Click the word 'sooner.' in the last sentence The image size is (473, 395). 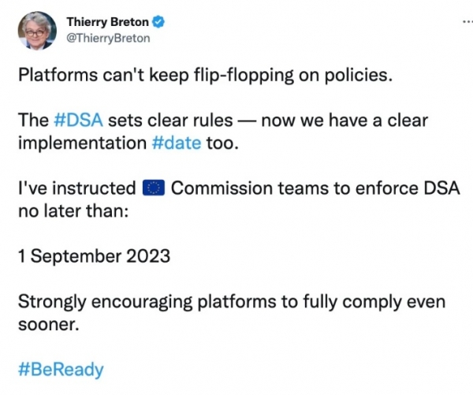(x=49, y=325)
